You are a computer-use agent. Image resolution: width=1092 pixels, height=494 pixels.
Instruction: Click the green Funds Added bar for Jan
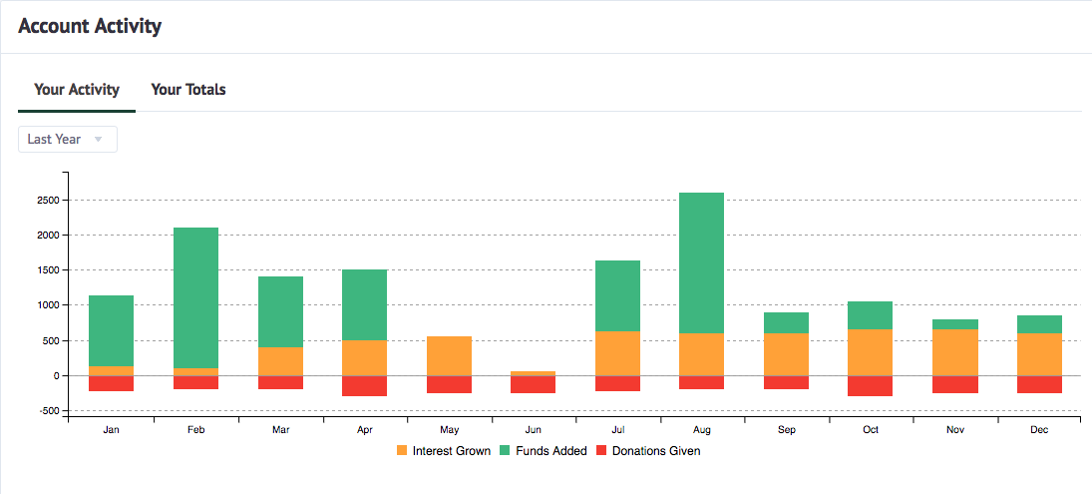(x=112, y=331)
